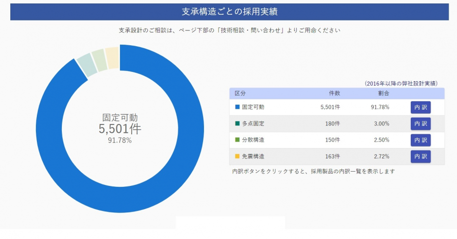Click the teal 多点固定 legend square
The image size is (457, 239).
pos(237,123)
